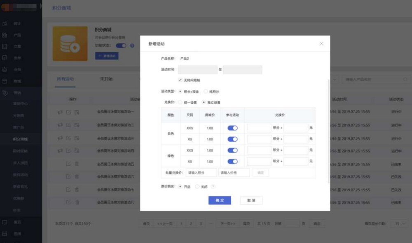Open the filter dropdown left of the product search box
The width and height of the screenshot is (412, 243).
click(x=334, y=79)
